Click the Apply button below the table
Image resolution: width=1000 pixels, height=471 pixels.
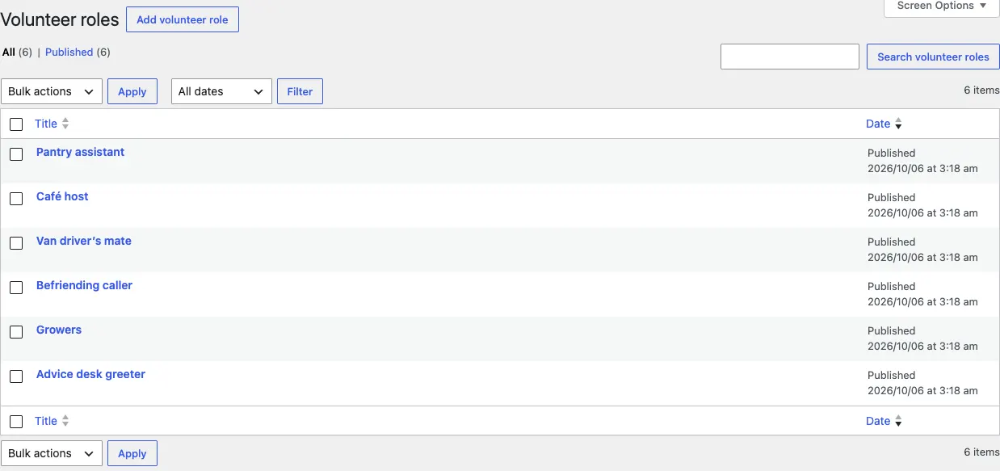click(132, 453)
